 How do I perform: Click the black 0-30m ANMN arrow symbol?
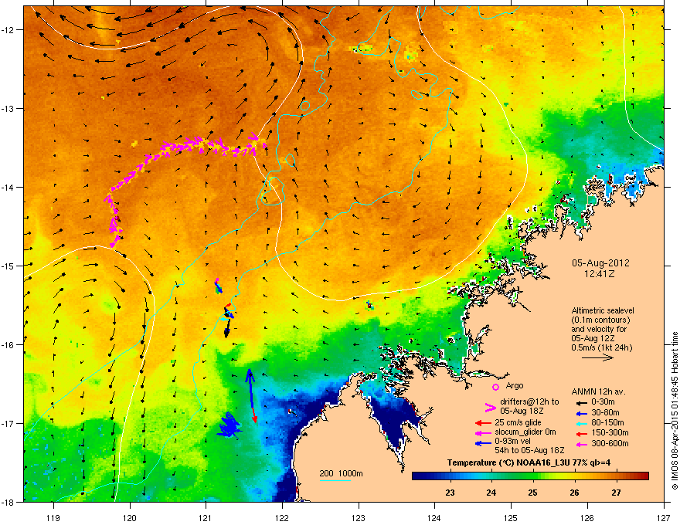580,402
